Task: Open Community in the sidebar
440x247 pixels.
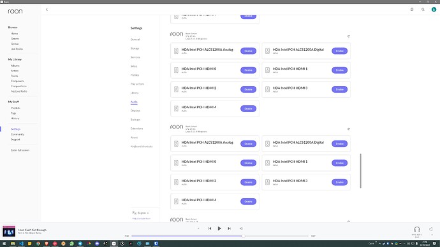Action: point(17,134)
